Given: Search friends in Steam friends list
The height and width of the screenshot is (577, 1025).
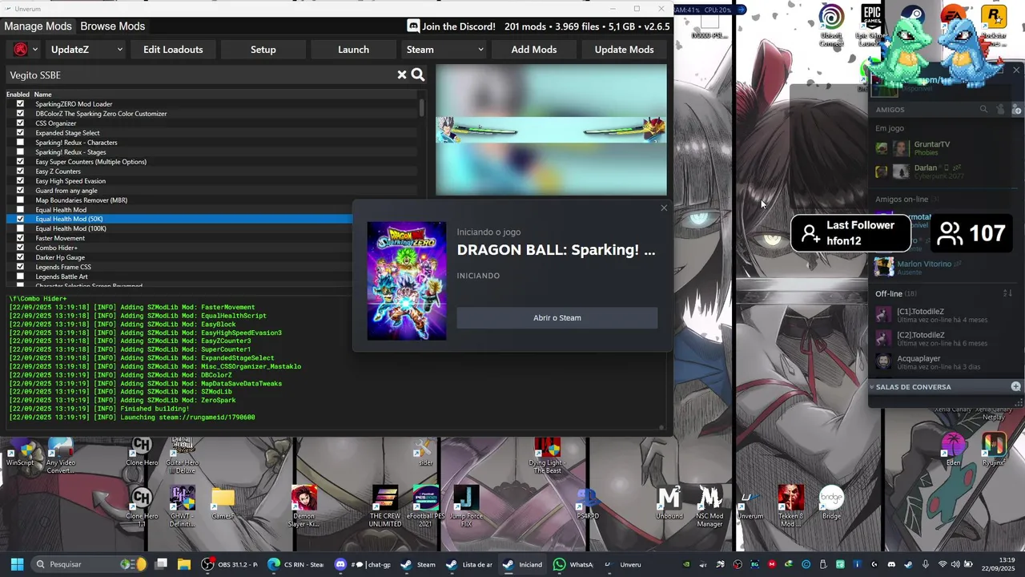Looking at the screenshot, I should [983, 109].
